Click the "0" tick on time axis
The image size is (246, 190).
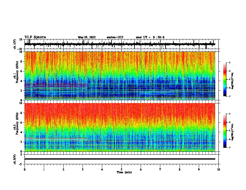[25, 170]
